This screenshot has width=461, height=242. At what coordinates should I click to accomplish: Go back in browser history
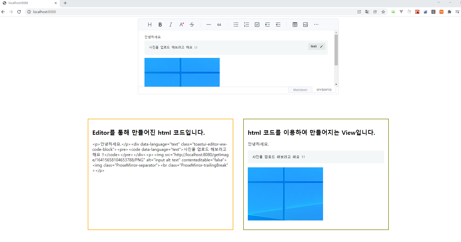point(3,12)
